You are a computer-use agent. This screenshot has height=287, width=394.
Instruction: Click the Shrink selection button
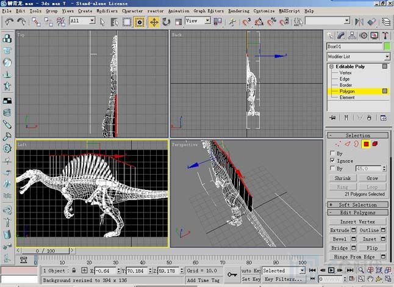(342, 178)
